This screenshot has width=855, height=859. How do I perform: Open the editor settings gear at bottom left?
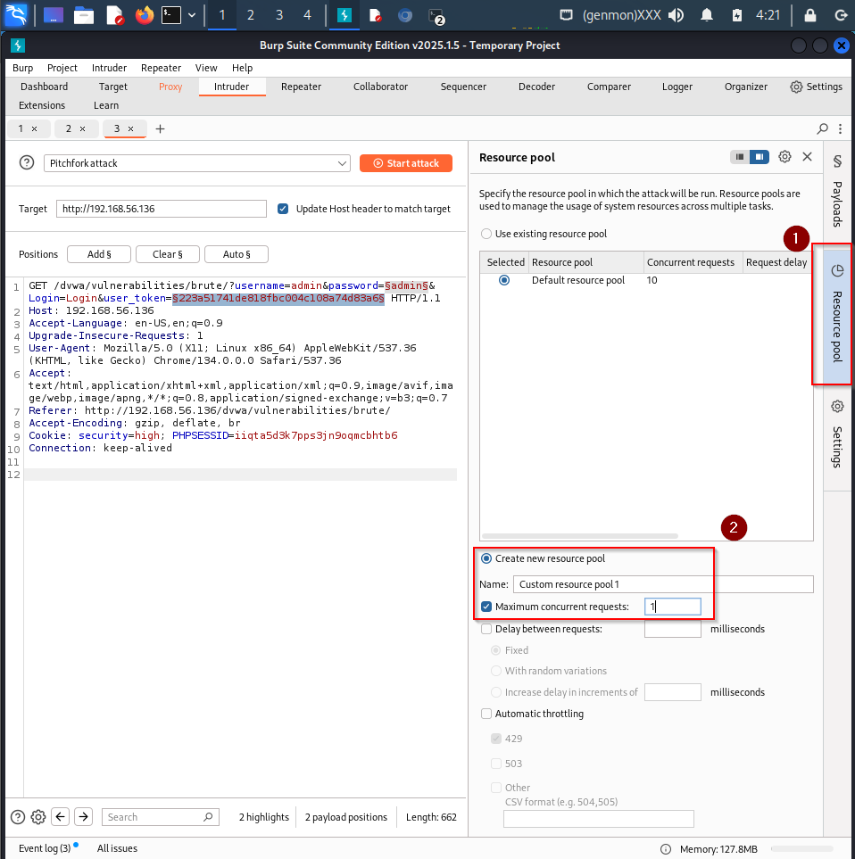[38, 817]
